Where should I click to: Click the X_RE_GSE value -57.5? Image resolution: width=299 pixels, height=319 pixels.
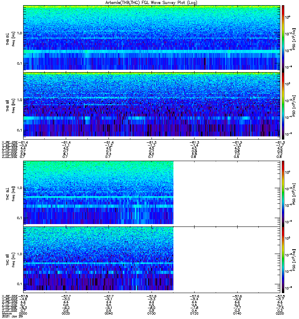[280, 296]
